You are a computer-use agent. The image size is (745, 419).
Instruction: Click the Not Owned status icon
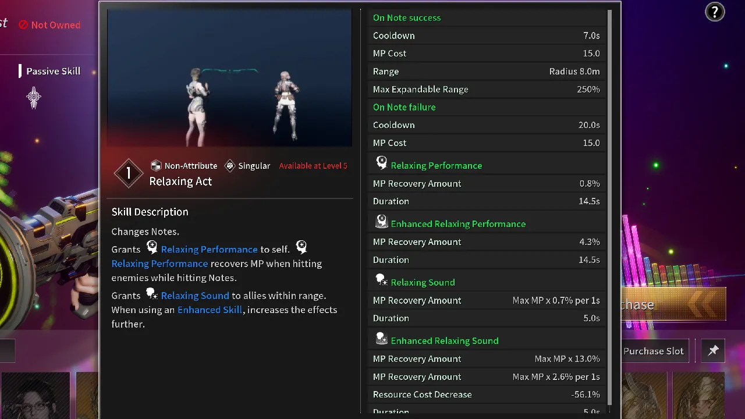pos(23,25)
